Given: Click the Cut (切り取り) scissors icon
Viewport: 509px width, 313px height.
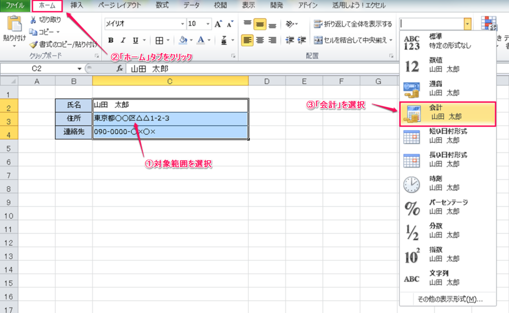Looking at the screenshot, I should point(34,20).
